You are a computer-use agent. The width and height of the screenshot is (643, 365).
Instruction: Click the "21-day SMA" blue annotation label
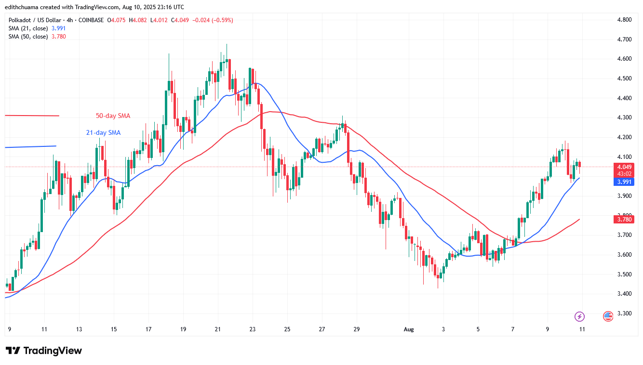point(104,132)
